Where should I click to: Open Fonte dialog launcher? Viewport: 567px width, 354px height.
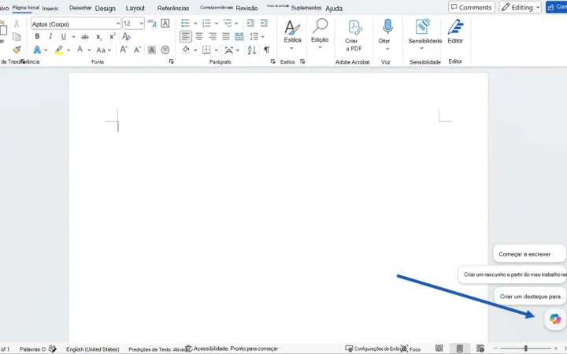coord(171,61)
